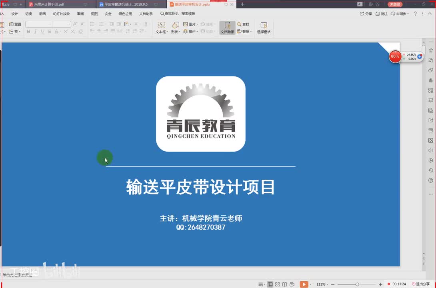Click the zoom out minus button
This screenshot has height=288, width=436.
[333, 284]
